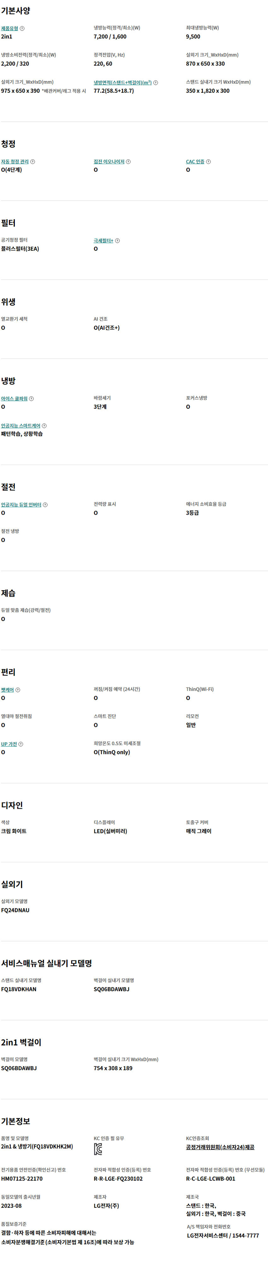Image resolution: width=268 pixels, height=1279 pixels.
Task: Click the KC certification mark icon
Action: (x=98, y=1148)
